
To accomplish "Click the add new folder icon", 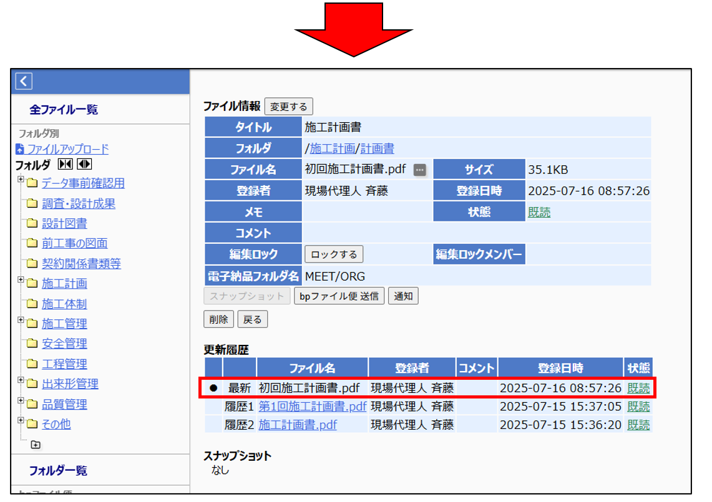I will (35, 445).
